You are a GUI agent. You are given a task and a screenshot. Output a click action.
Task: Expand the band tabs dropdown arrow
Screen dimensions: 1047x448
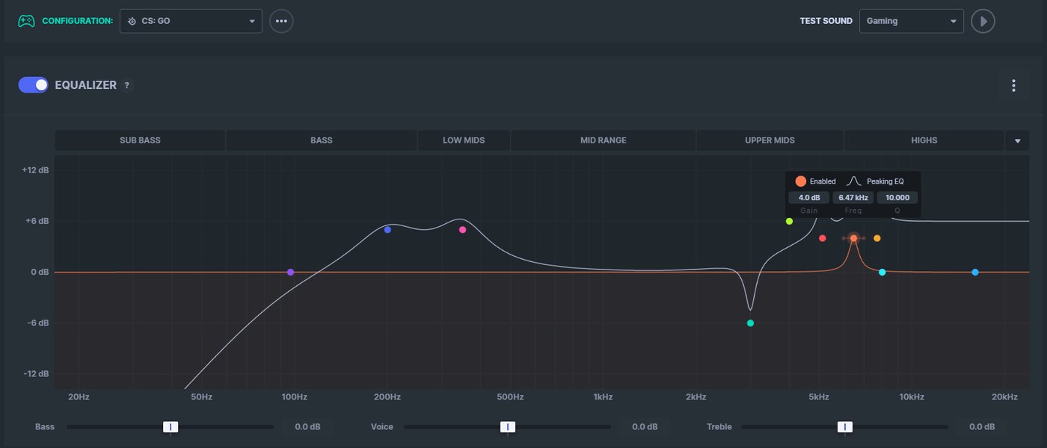tap(1017, 140)
